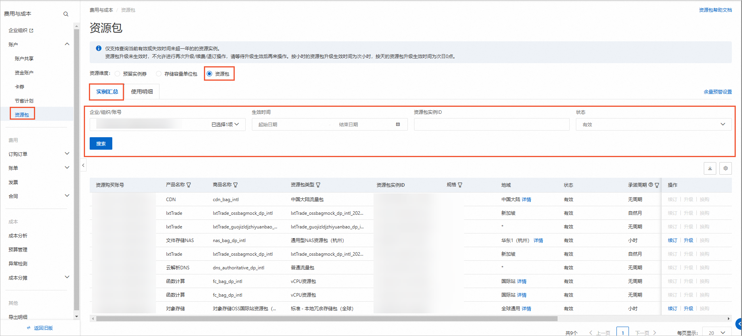Image resolution: width=742 pixels, height=336 pixels.
Task: Open 资金账户 in the sidebar
Action: (24, 73)
